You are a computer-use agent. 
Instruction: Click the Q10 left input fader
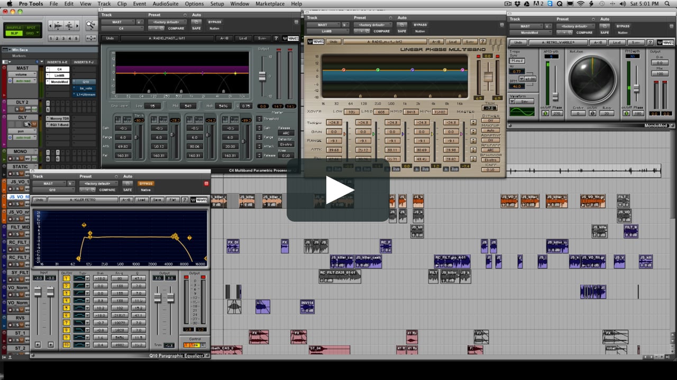[x=38, y=292]
